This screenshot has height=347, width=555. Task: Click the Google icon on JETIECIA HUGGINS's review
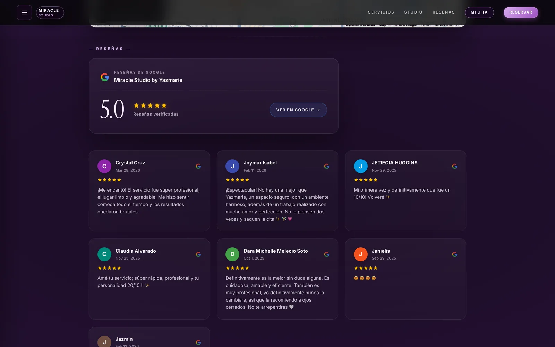click(x=454, y=166)
